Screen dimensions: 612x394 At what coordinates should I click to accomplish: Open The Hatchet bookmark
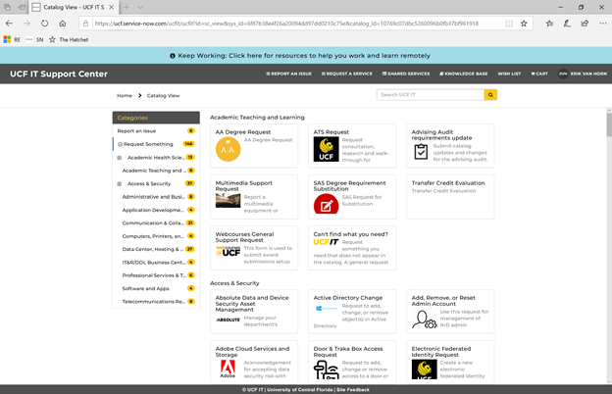pos(69,40)
